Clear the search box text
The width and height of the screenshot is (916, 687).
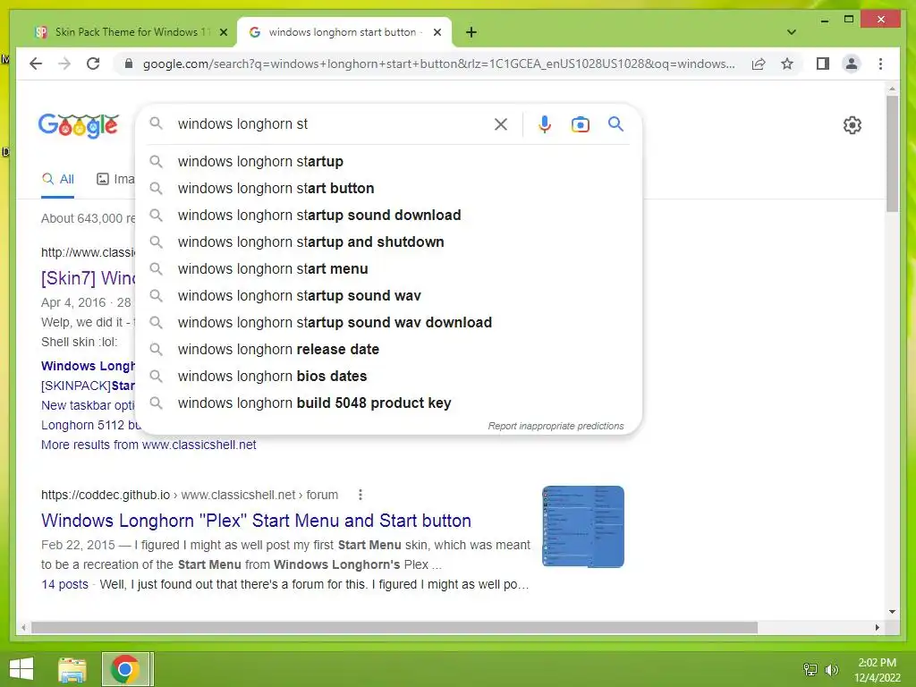click(x=501, y=123)
